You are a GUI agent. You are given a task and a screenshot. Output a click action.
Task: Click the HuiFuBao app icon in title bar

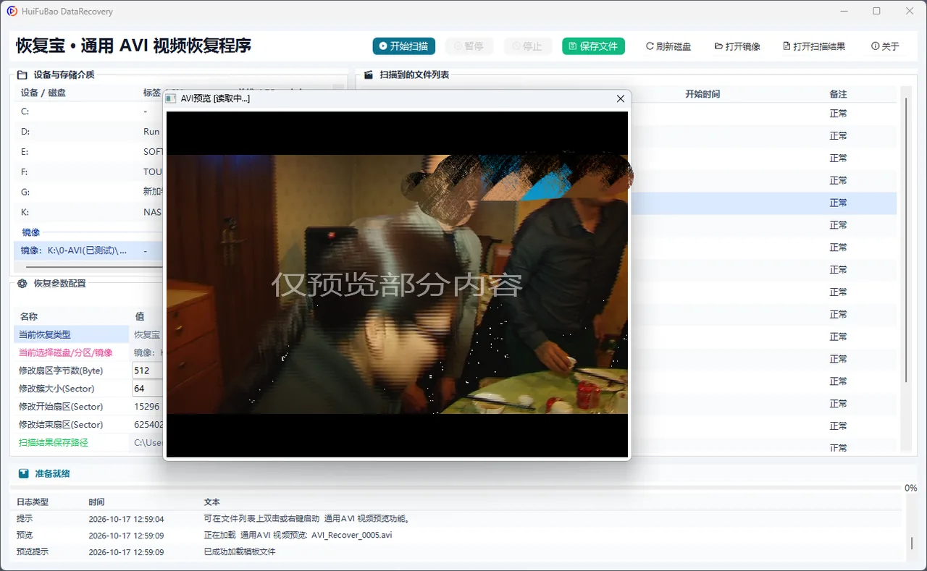tap(12, 12)
